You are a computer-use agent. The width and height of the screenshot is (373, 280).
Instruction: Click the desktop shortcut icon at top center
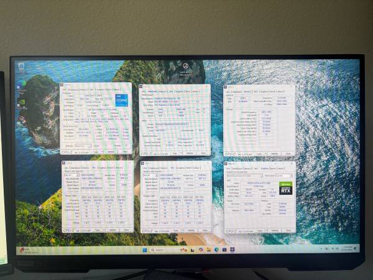click(x=185, y=65)
